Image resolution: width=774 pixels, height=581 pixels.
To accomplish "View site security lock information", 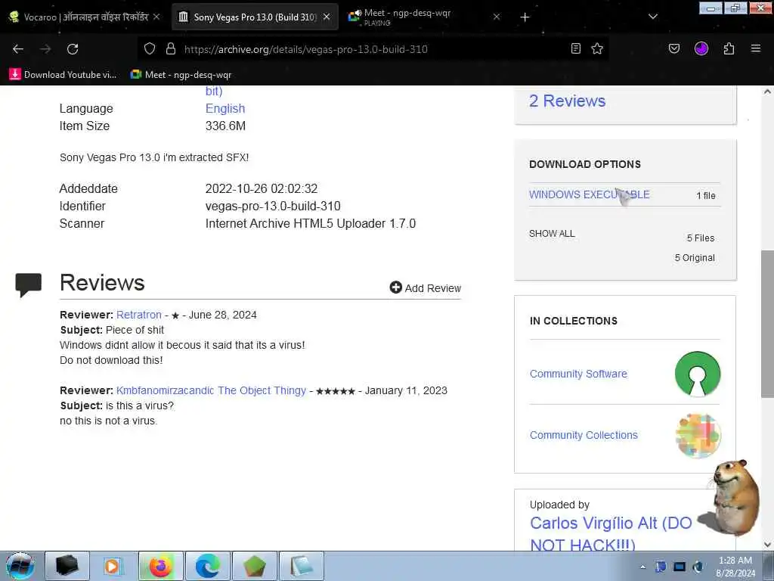I will (x=171, y=48).
